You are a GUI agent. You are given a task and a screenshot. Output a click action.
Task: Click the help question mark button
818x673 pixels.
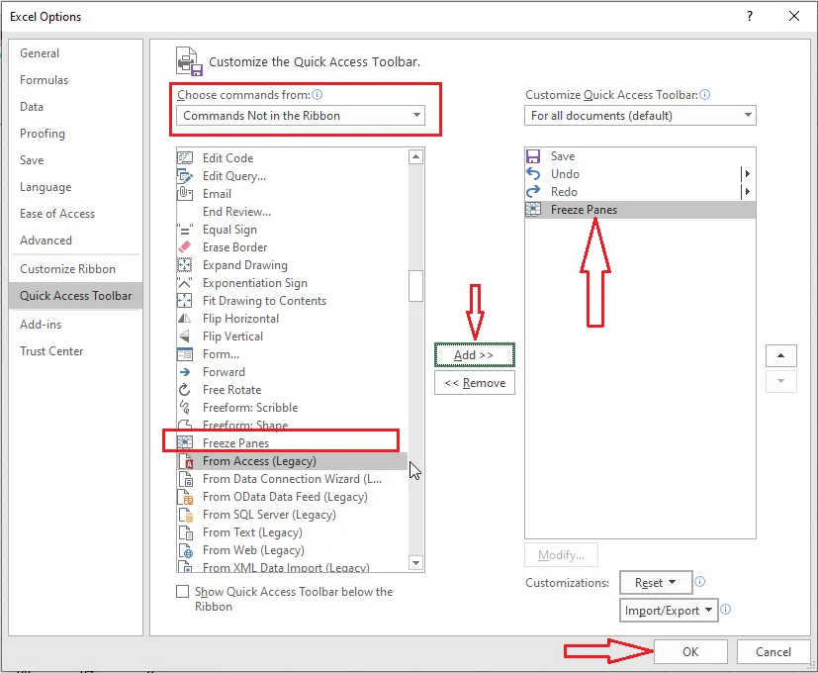[x=750, y=16]
